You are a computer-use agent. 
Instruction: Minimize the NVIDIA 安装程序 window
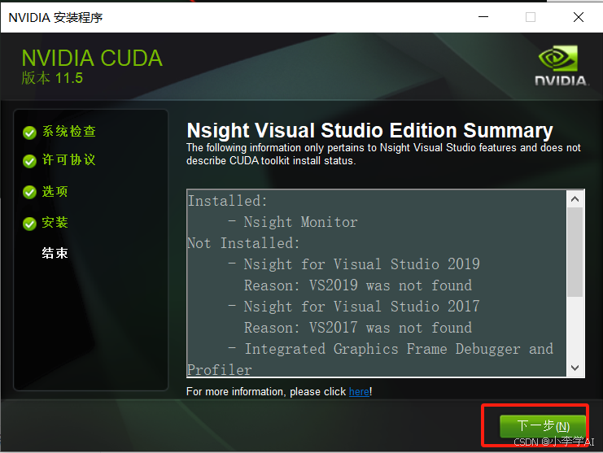click(x=483, y=17)
